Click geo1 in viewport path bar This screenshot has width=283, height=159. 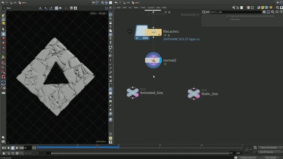[23, 3]
